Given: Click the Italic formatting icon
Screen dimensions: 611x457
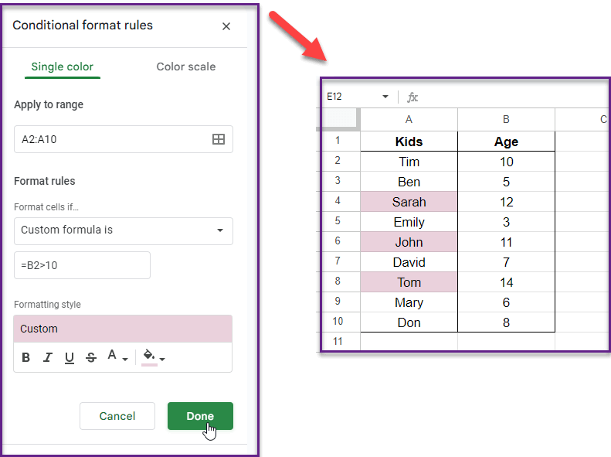Looking at the screenshot, I should pyautogui.click(x=48, y=357).
